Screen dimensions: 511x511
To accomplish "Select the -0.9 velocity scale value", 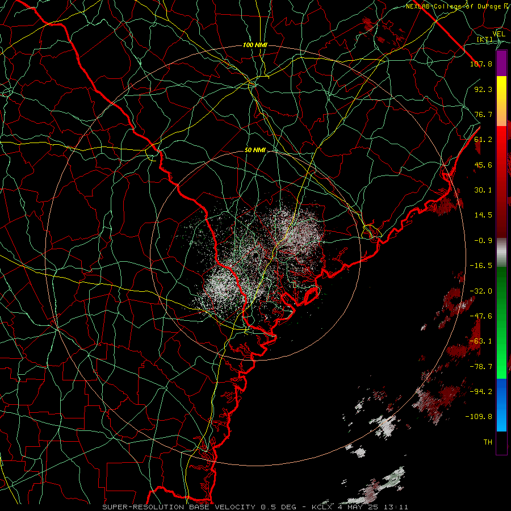I will (483, 241).
